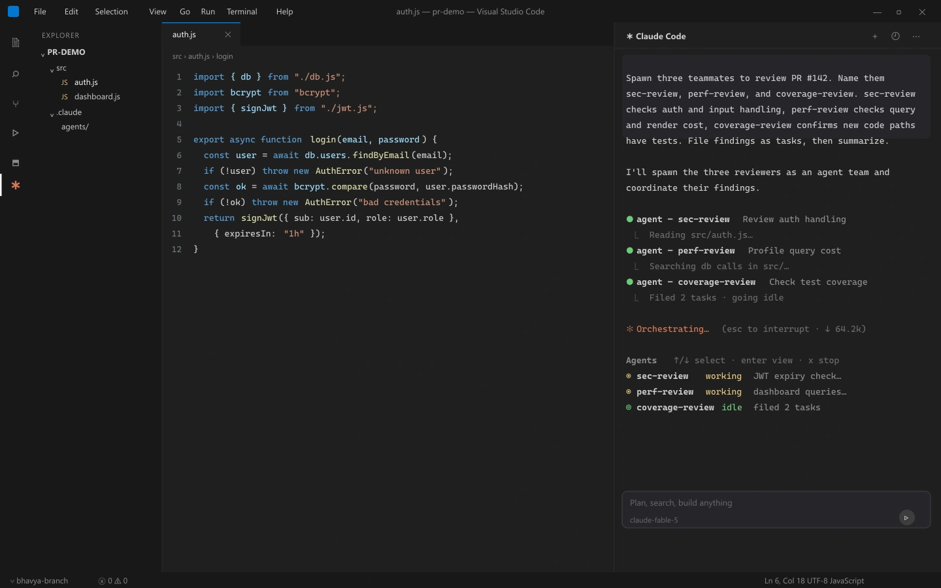
Task: Click line number 10 in the gutter
Action: [x=176, y=218]
